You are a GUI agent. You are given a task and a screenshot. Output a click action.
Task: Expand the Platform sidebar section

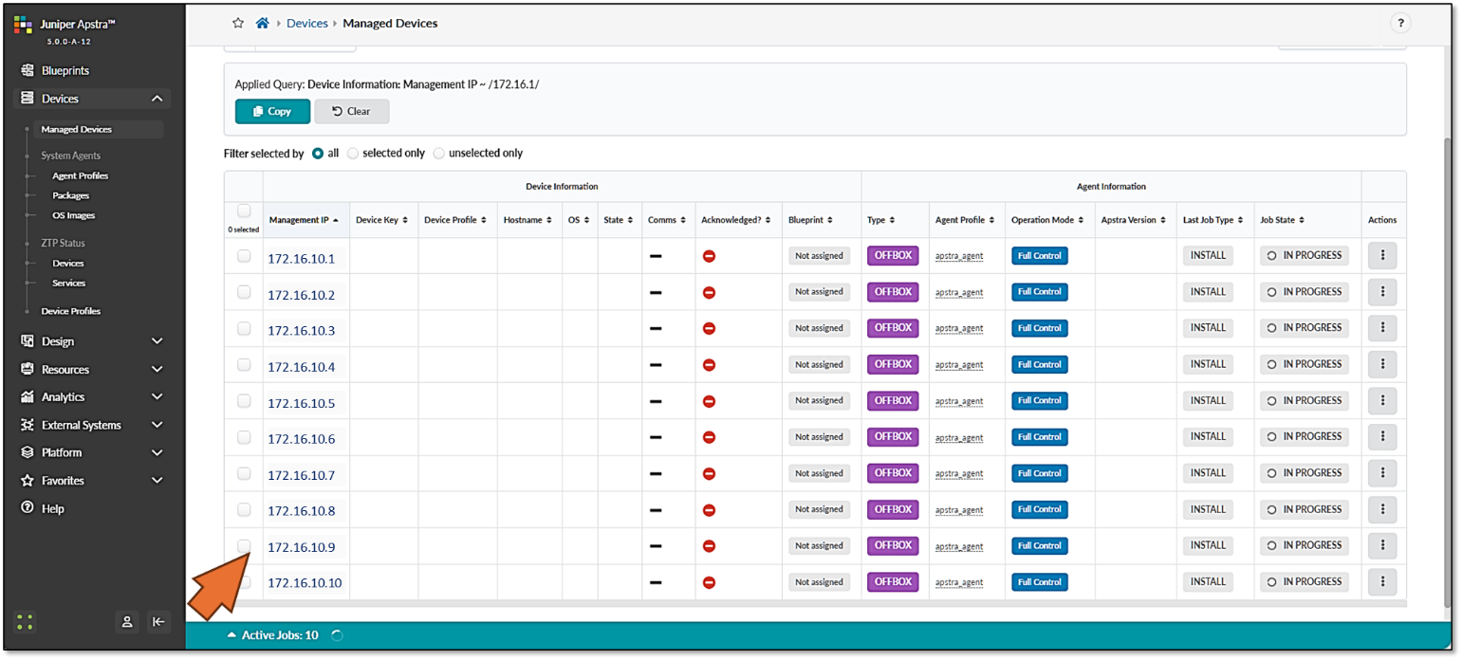pos(157,453)
